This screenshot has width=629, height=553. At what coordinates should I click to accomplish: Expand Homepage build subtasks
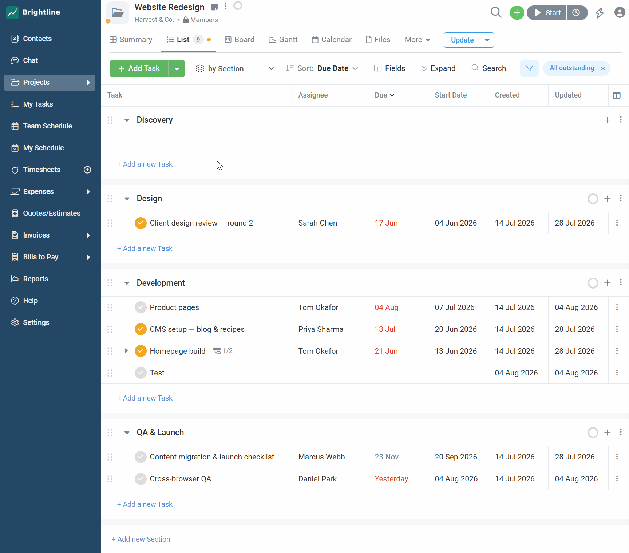126,351
